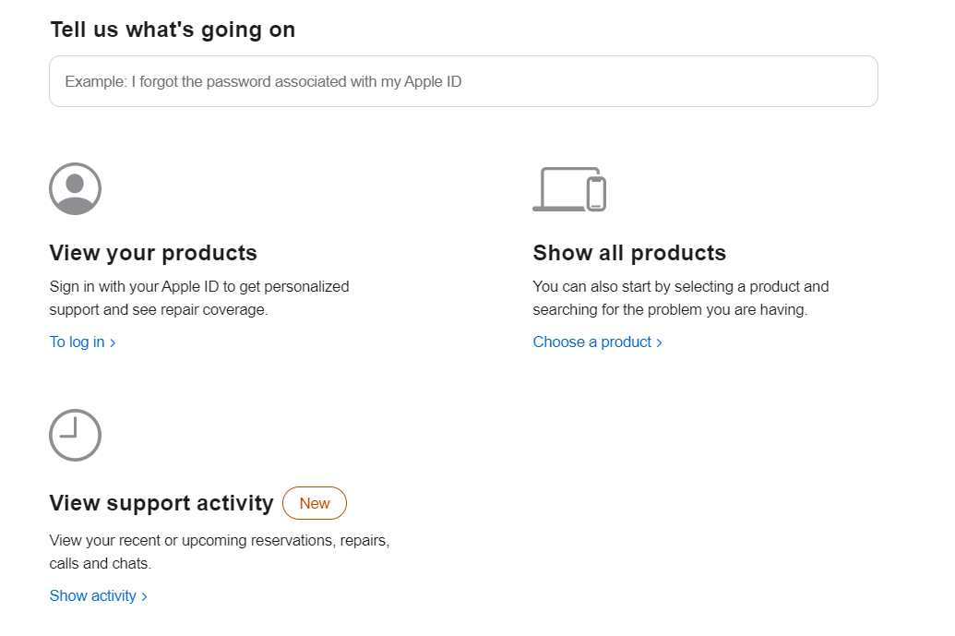Select the View your products heading
This screenshot has height=636, width=955.
153,253
